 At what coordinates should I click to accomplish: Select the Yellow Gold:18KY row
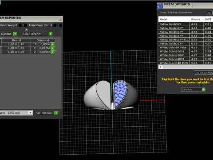point(185,36)
